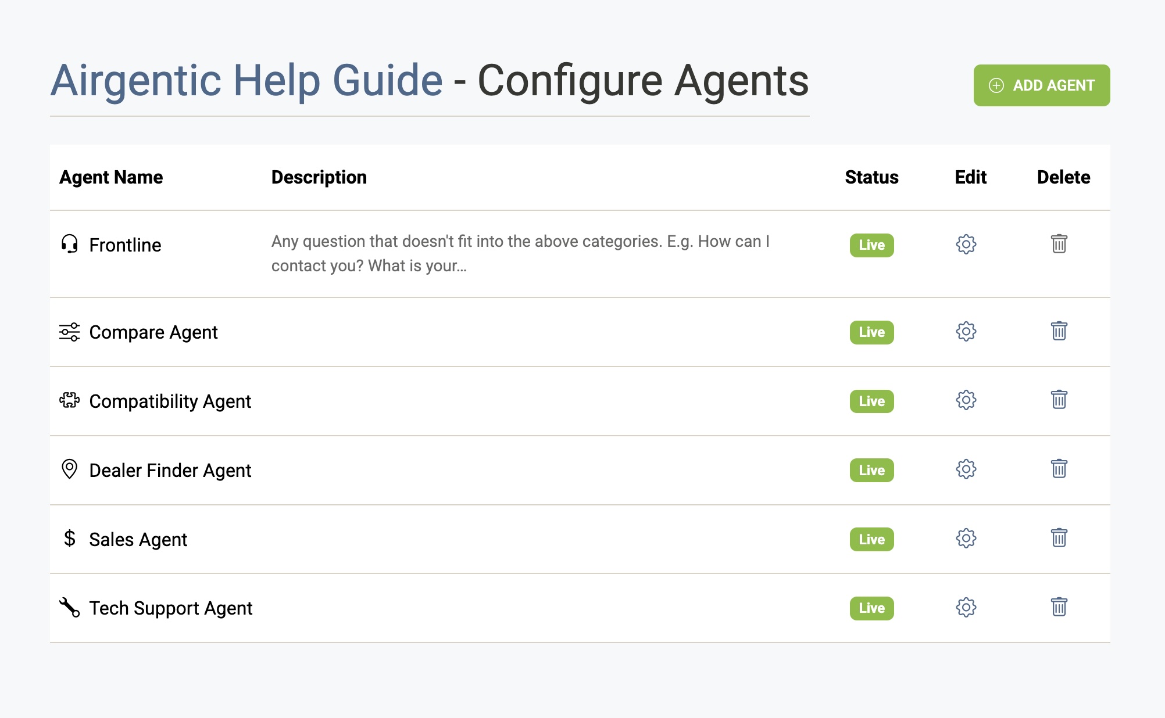Edit the Compare Agent with gear icon
This screenshot has width=1165, height=718.
(966, 332)
